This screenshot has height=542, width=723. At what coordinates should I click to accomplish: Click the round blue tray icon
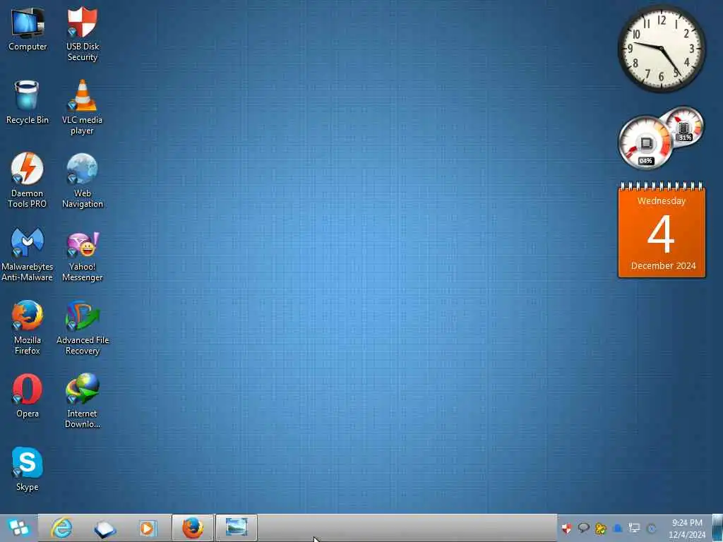click(x=652, y=529)
